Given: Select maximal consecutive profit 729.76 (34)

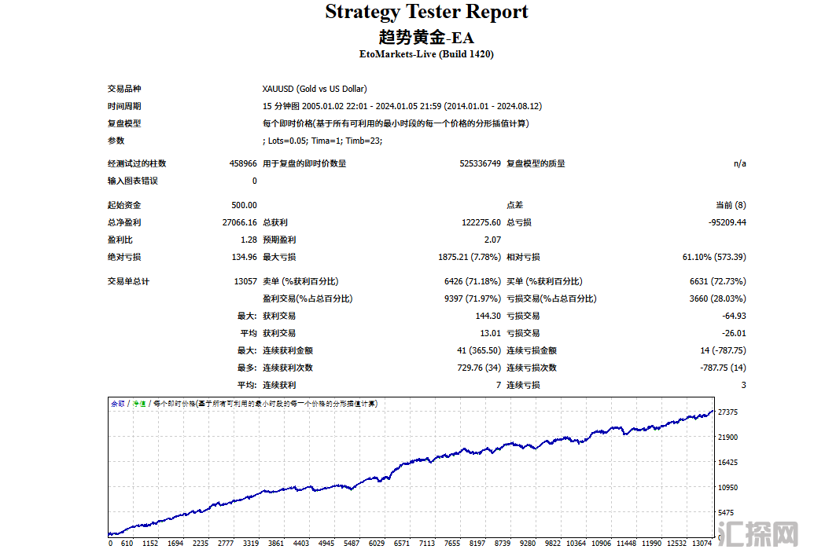Looking at the screenshot, I should (x=479, y=368).
